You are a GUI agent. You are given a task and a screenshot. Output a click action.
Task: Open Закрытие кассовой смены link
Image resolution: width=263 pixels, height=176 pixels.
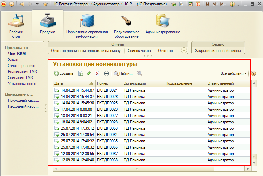coord(218,51)
